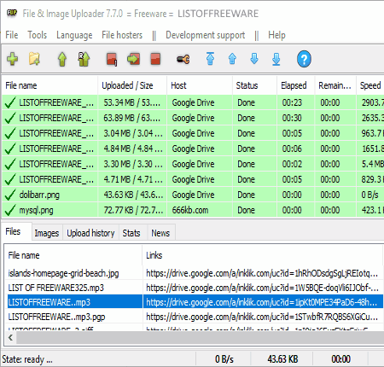Image resolution: width=384 pixels, height=367 pixels.
Task: Sort by Speed column header
Action: pyautogui.click(x=370, y=85)
